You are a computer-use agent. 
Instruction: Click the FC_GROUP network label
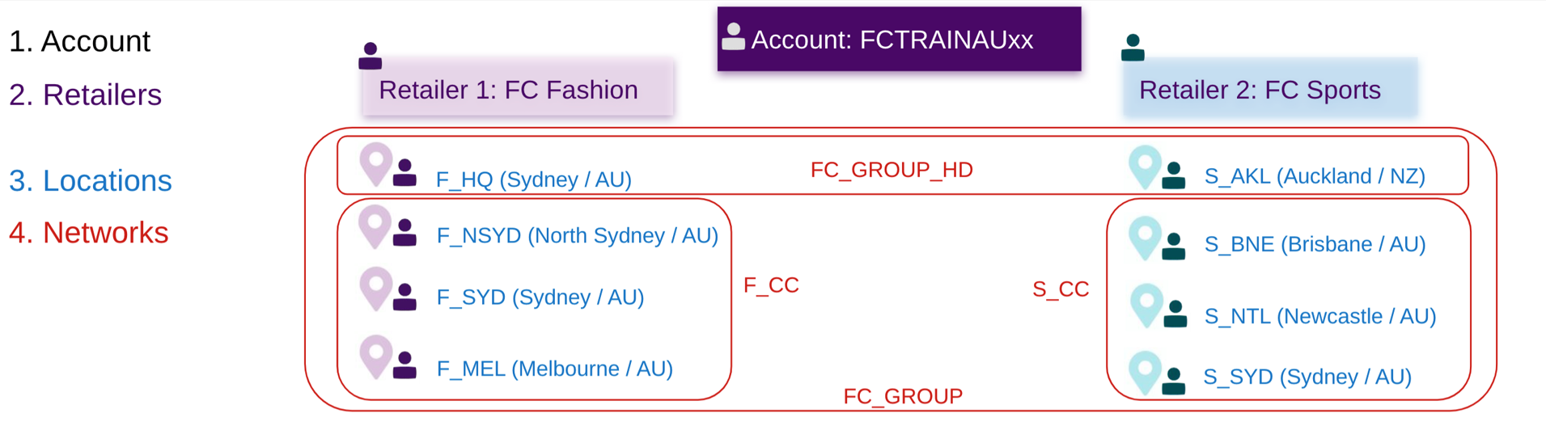[903, 396]
